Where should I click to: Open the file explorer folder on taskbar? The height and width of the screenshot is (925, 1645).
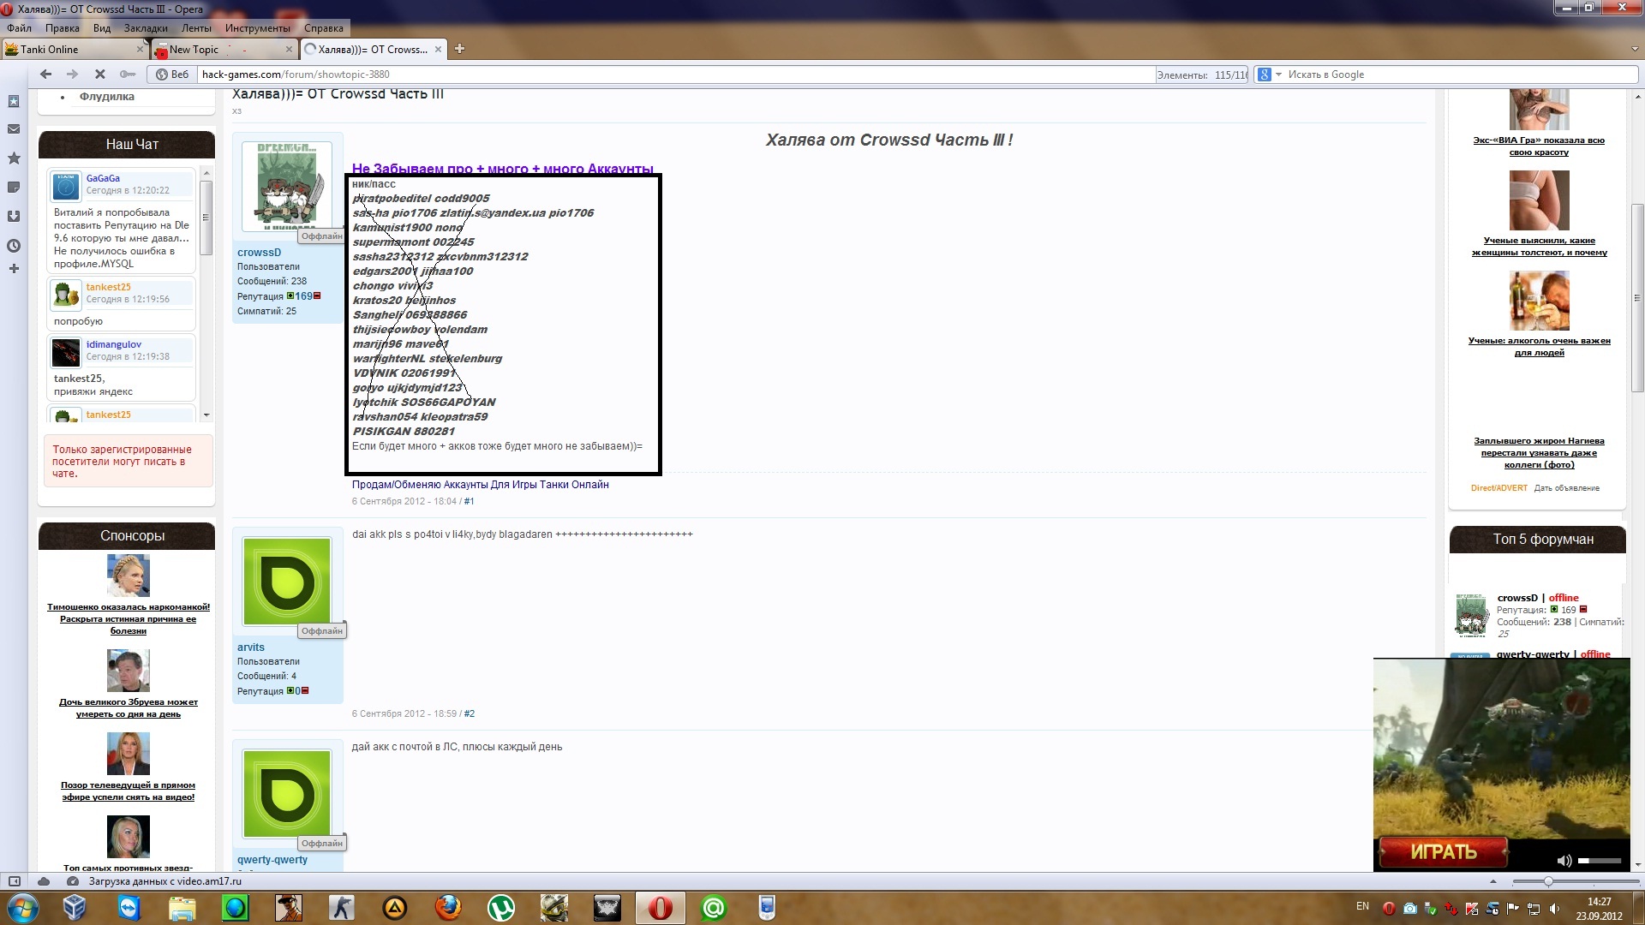pos(182,908)
